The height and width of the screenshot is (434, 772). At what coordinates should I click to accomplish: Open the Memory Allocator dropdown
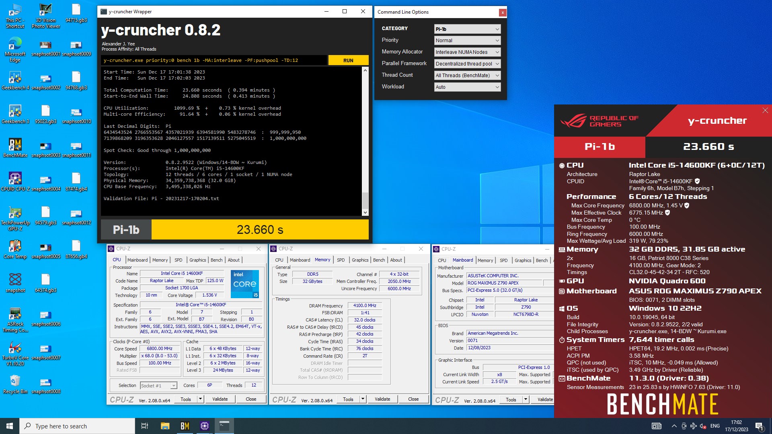click(x=468, y=52)
